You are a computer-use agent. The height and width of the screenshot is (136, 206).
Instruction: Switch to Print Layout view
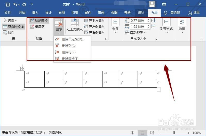coord(142,133)
